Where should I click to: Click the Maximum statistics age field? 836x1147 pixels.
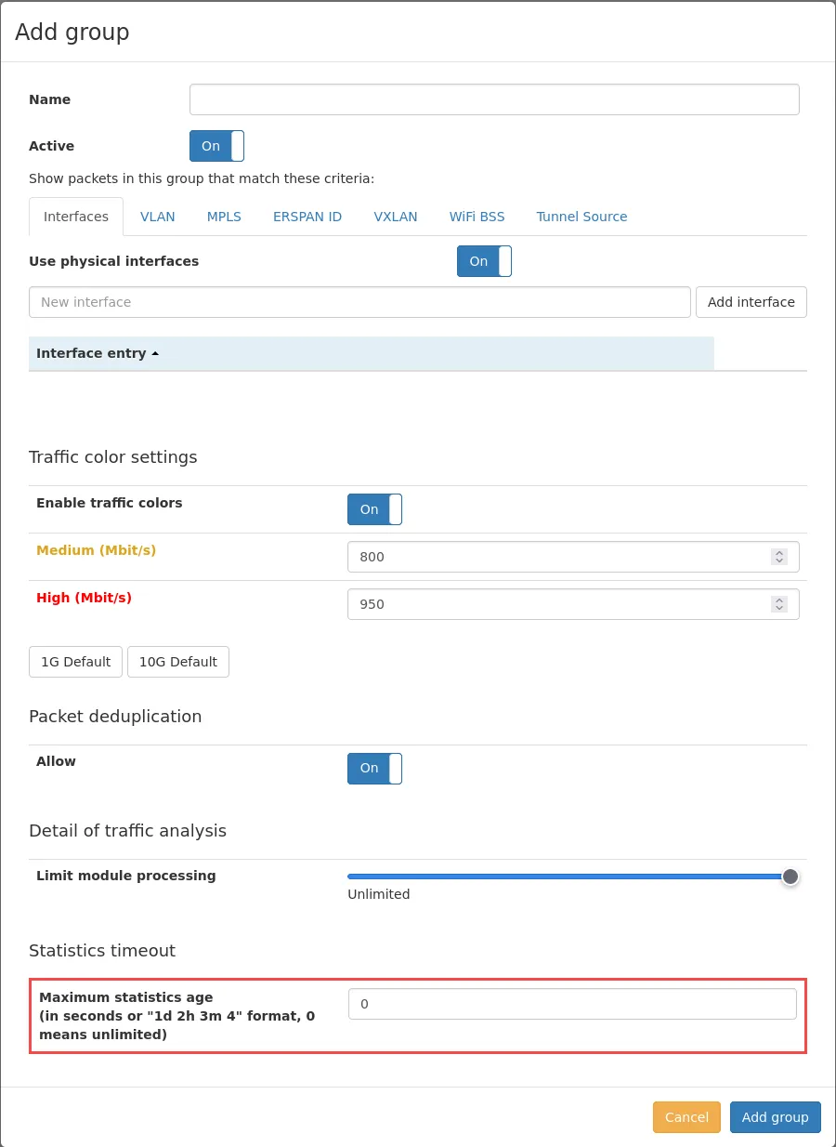(572, 1004)
